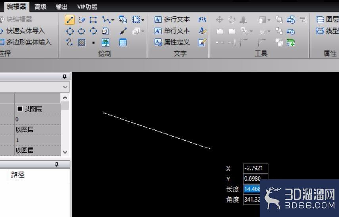339x217 pixels.
Task: Click the black 以图层 color swatch
Action: [20, 108]
